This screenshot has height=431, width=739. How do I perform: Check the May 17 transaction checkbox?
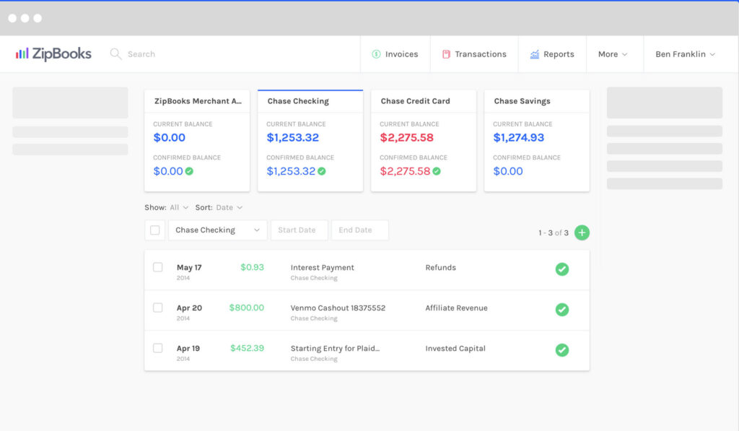(x=158, y=267)
